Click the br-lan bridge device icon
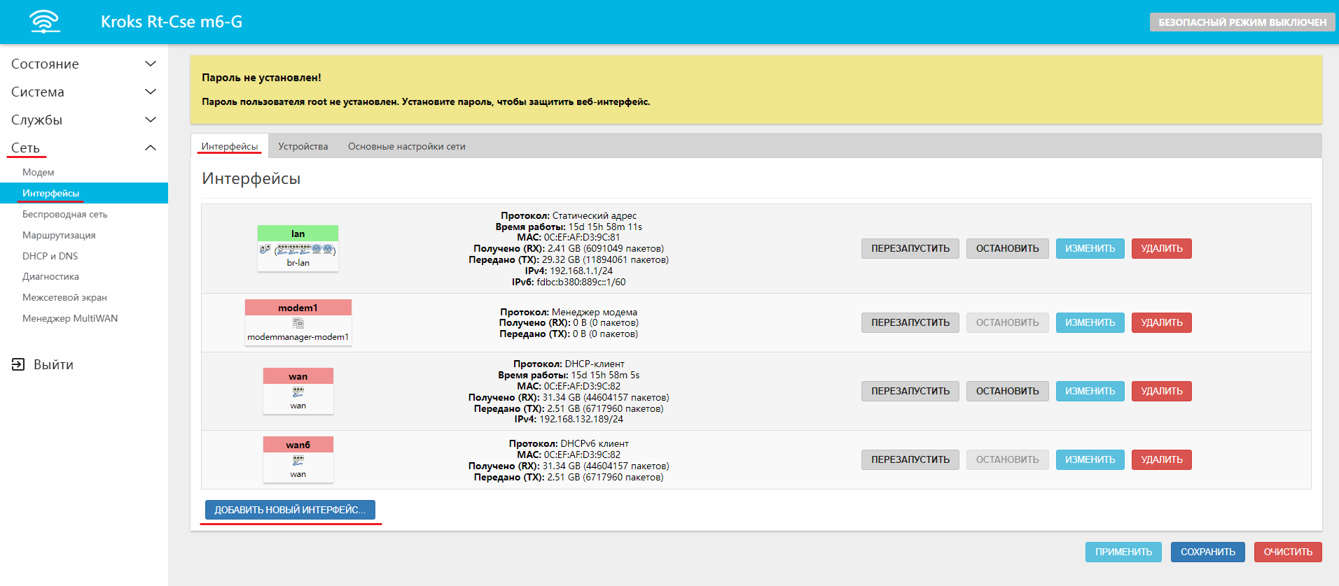Screen dimensions: 1339x586 298,250
